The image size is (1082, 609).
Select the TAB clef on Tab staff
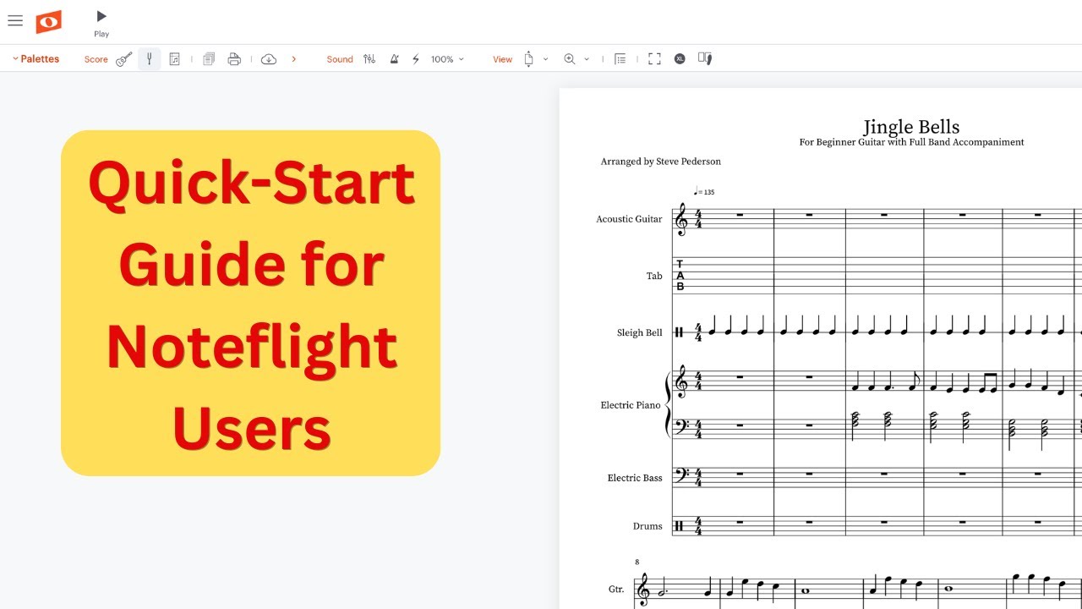pos(680,276)
